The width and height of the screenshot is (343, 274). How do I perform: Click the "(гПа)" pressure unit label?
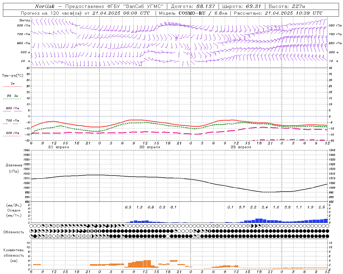pos(14,171)
